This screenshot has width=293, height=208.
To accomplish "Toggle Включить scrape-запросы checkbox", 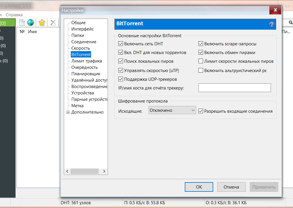I will 201,44.
